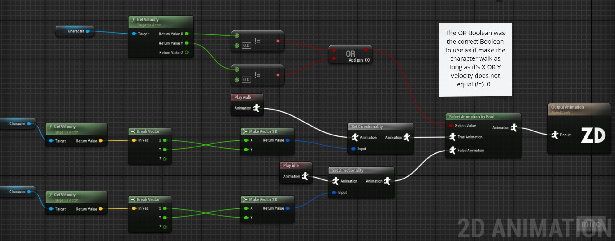The image size is (615, 241).
Task: Select the Play walk node title
Action: pos(243,97)
